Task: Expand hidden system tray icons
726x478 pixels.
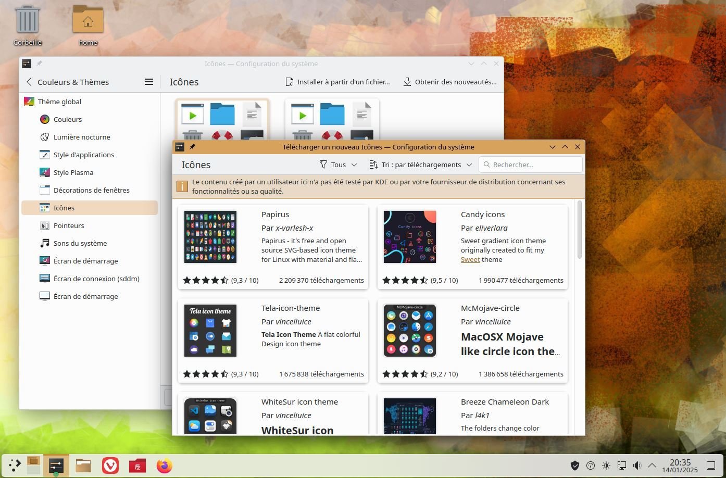Action: 652,466
